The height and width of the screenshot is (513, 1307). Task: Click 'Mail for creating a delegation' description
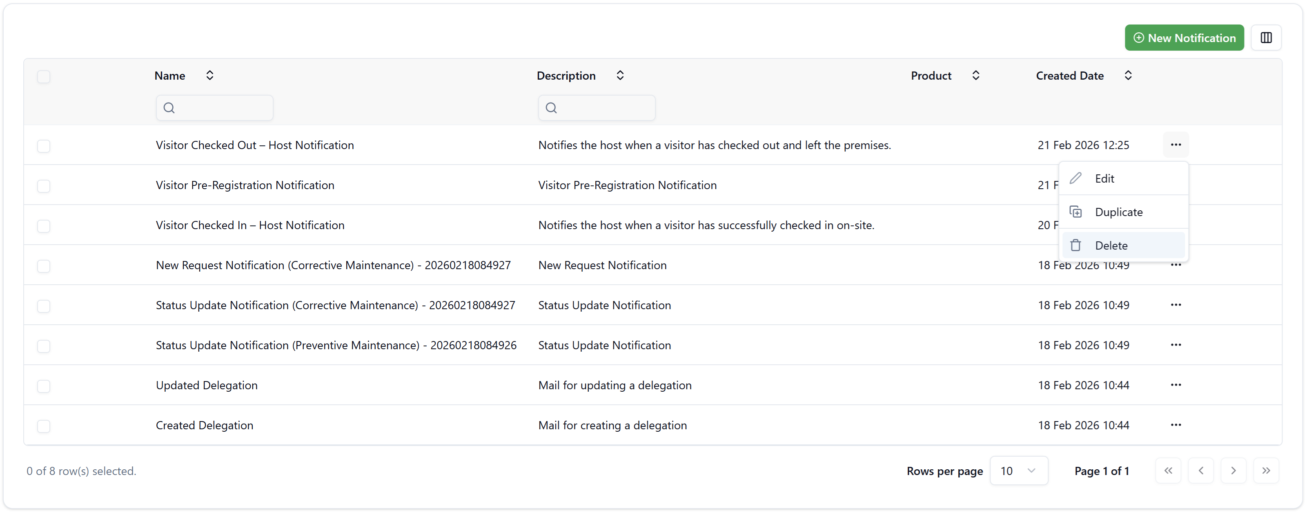(x=612, y=425)
